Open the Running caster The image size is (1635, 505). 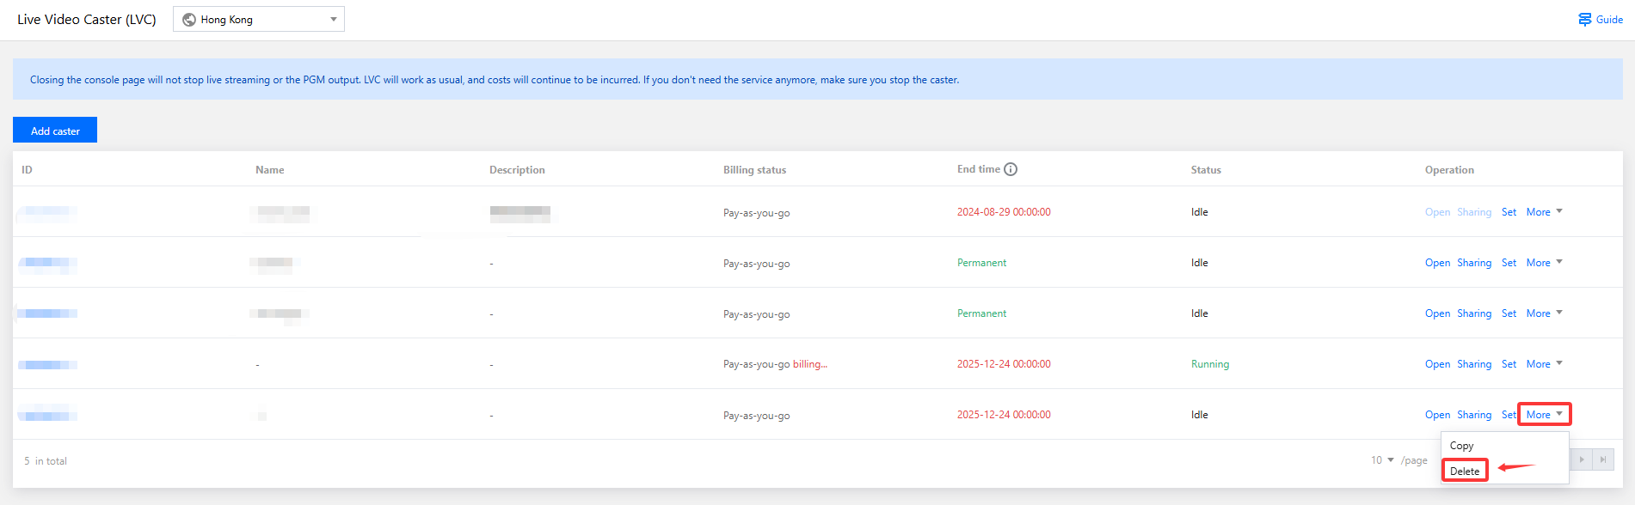click(1437, 364)
